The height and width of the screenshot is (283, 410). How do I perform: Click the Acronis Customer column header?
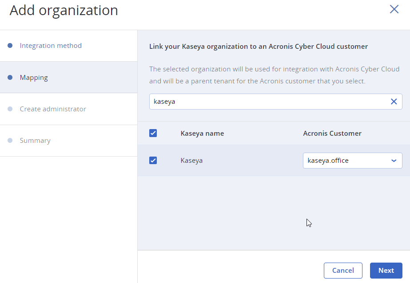[332, 134]
